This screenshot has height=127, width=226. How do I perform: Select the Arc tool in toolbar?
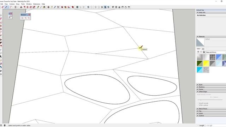(11, 7)
